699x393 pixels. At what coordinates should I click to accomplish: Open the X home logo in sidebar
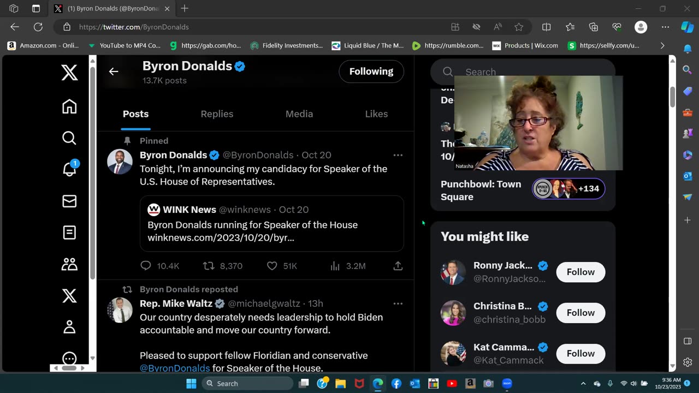pyautogui.click(x=69, y=72)
